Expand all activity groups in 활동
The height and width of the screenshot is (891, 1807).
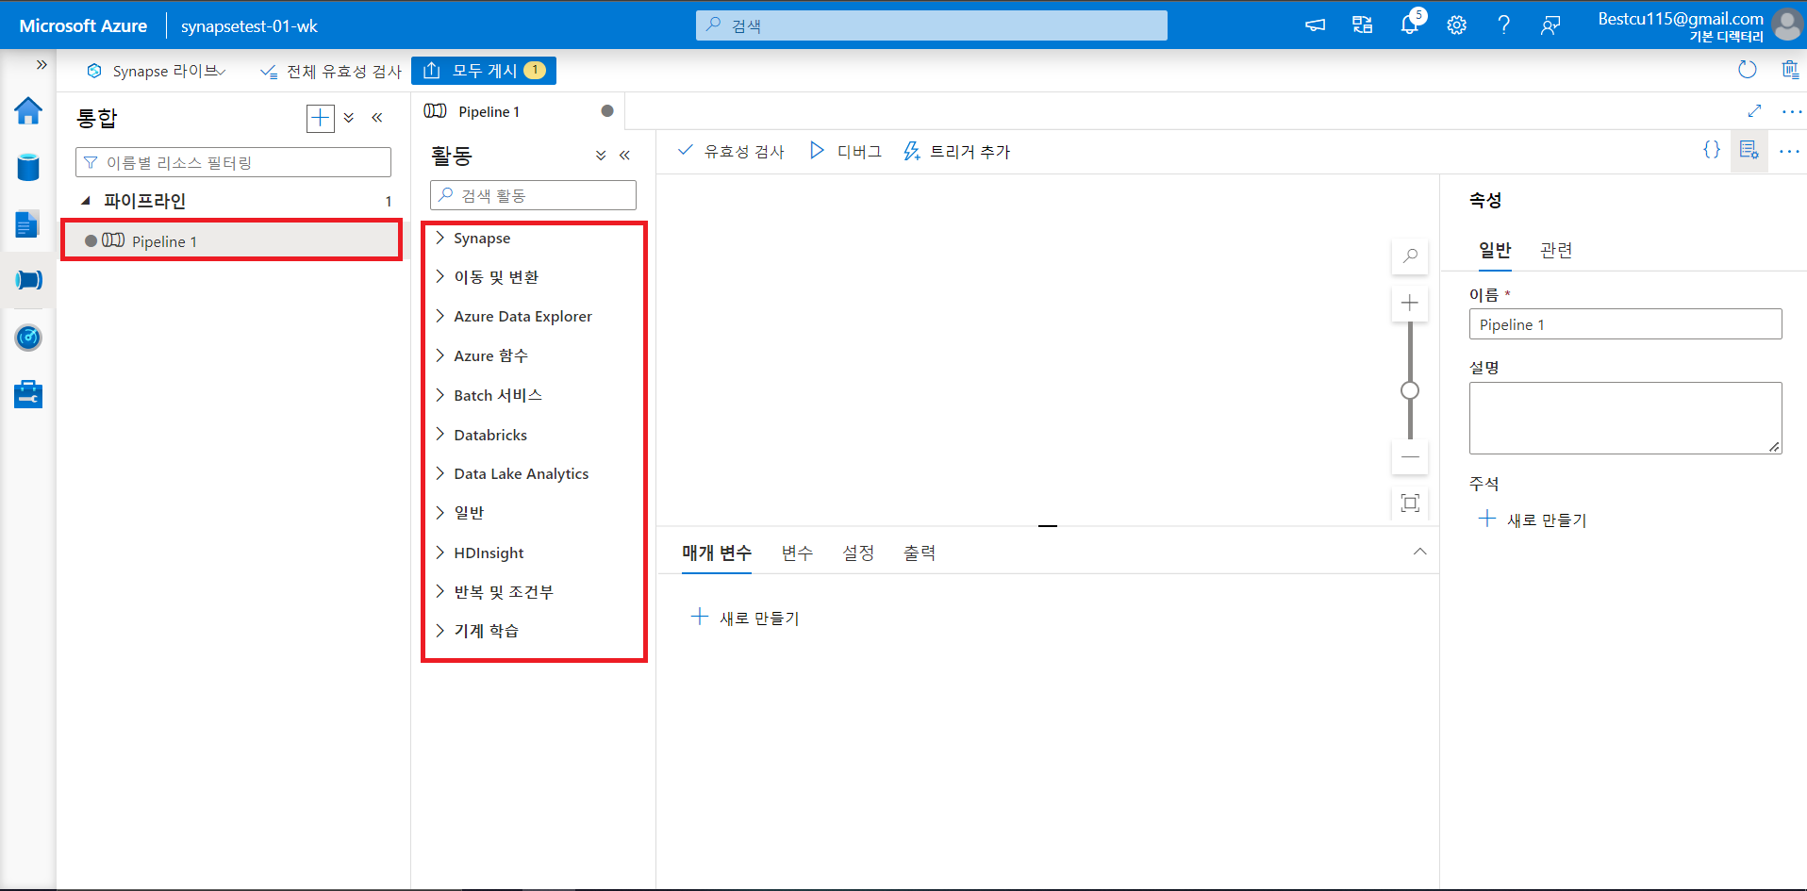pos(601,156)
